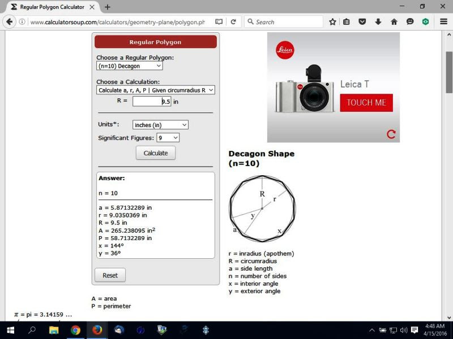This screenshot has width=453, height=339.
Task: Open the bookmarks list clipboard icon
Action: click(347, 21)
